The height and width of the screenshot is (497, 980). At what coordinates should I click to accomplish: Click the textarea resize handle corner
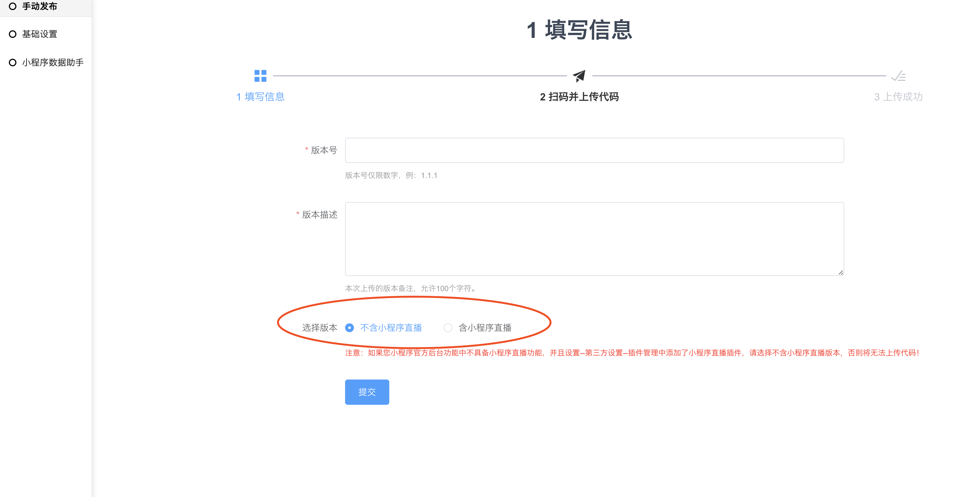[840, 272]
